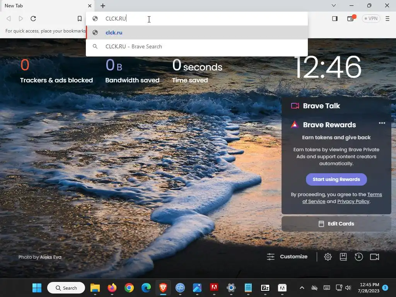Click the taskbar Search box
This screenshot has height=297, width=396.
tap(66, 288)
